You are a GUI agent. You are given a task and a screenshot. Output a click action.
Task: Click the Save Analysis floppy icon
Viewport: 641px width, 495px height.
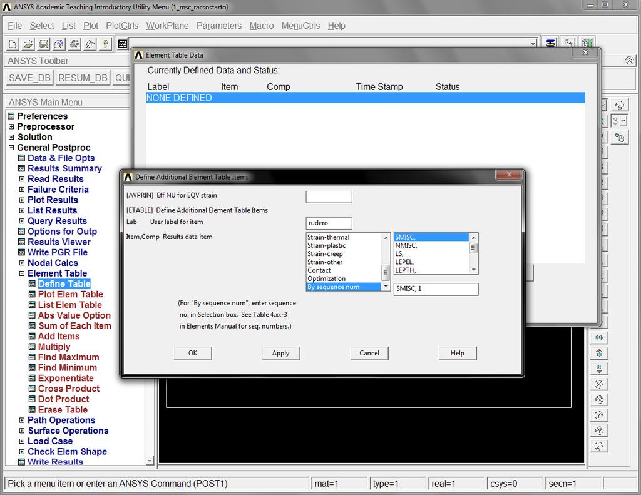[x=44, y=44]
